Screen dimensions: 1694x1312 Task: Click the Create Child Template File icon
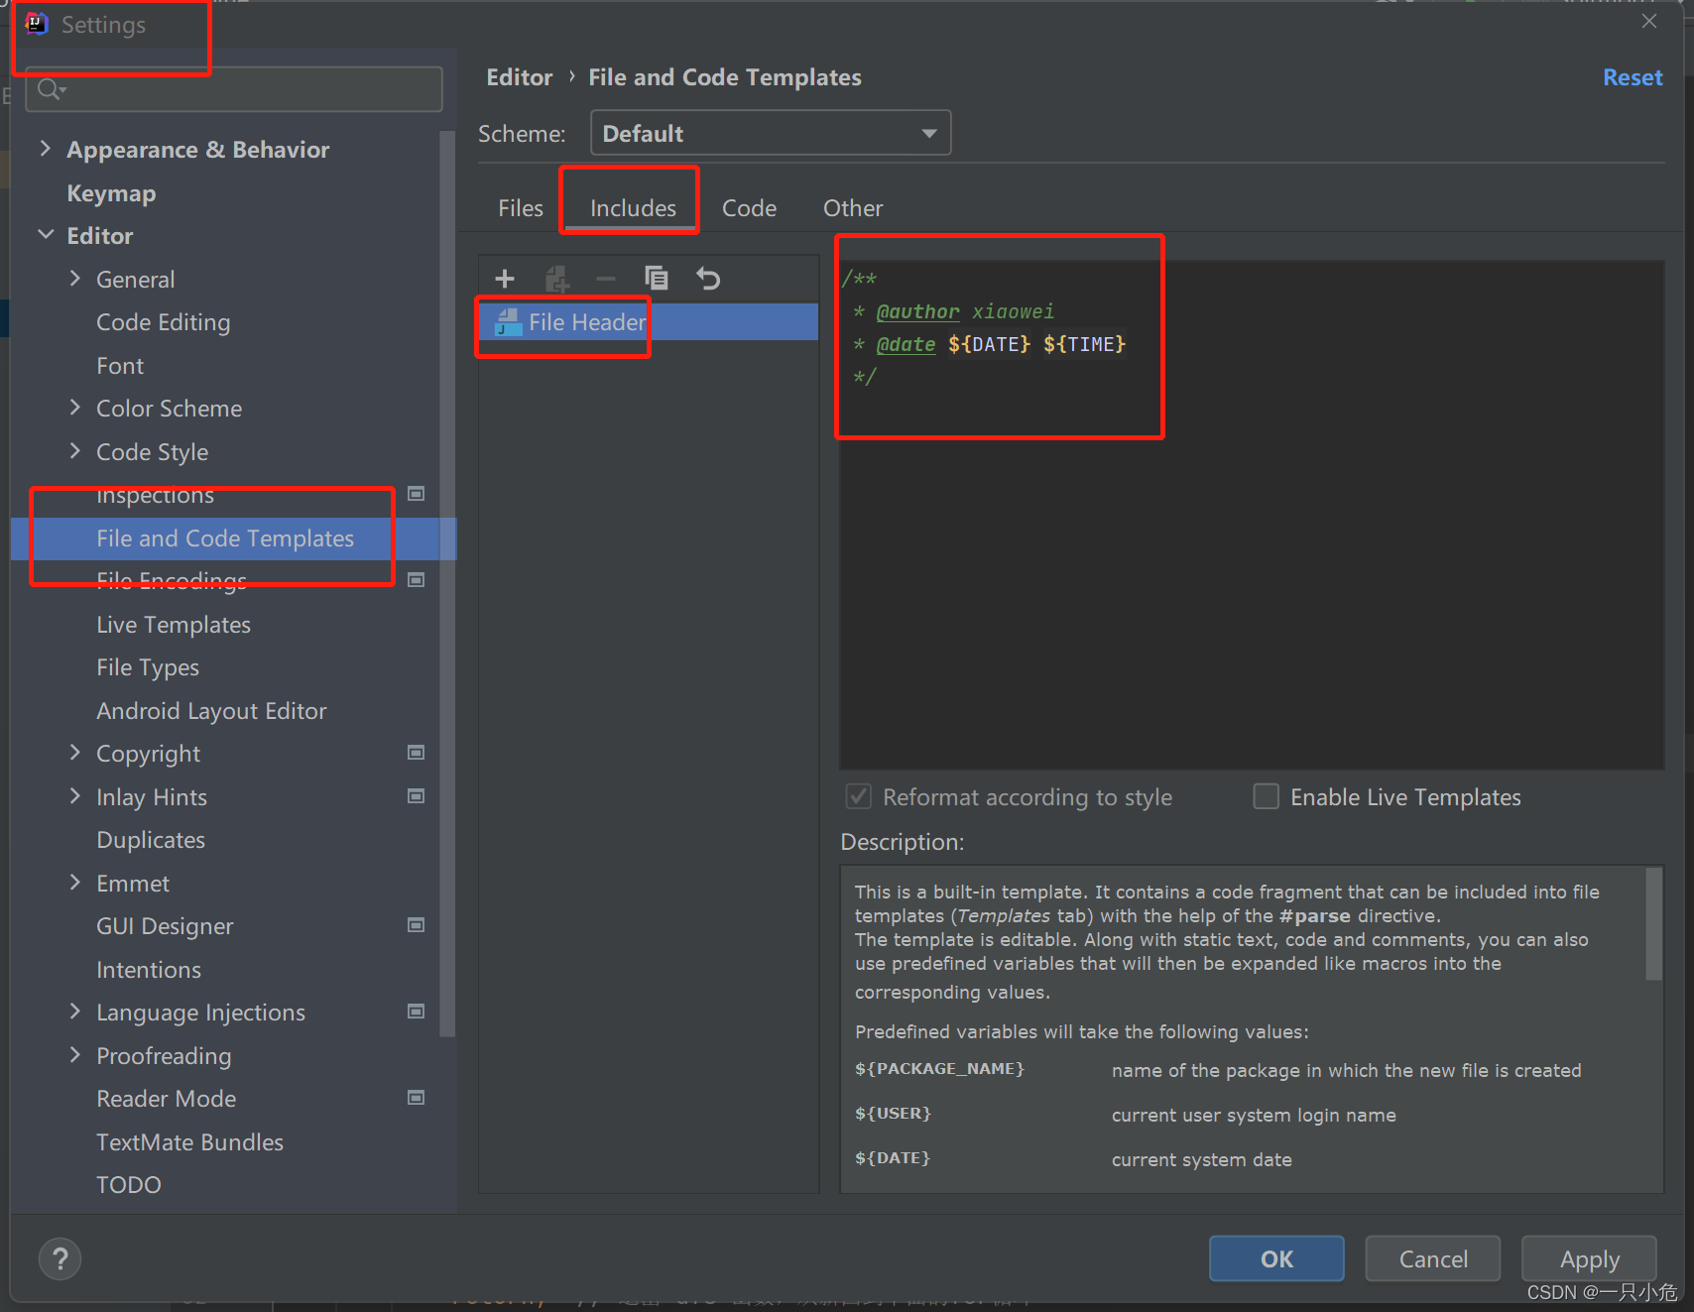tap(556, 279)
